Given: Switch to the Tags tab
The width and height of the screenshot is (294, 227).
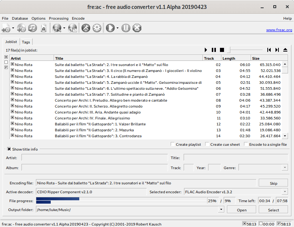Looking at the screenshot, I should tap(26, 42).
